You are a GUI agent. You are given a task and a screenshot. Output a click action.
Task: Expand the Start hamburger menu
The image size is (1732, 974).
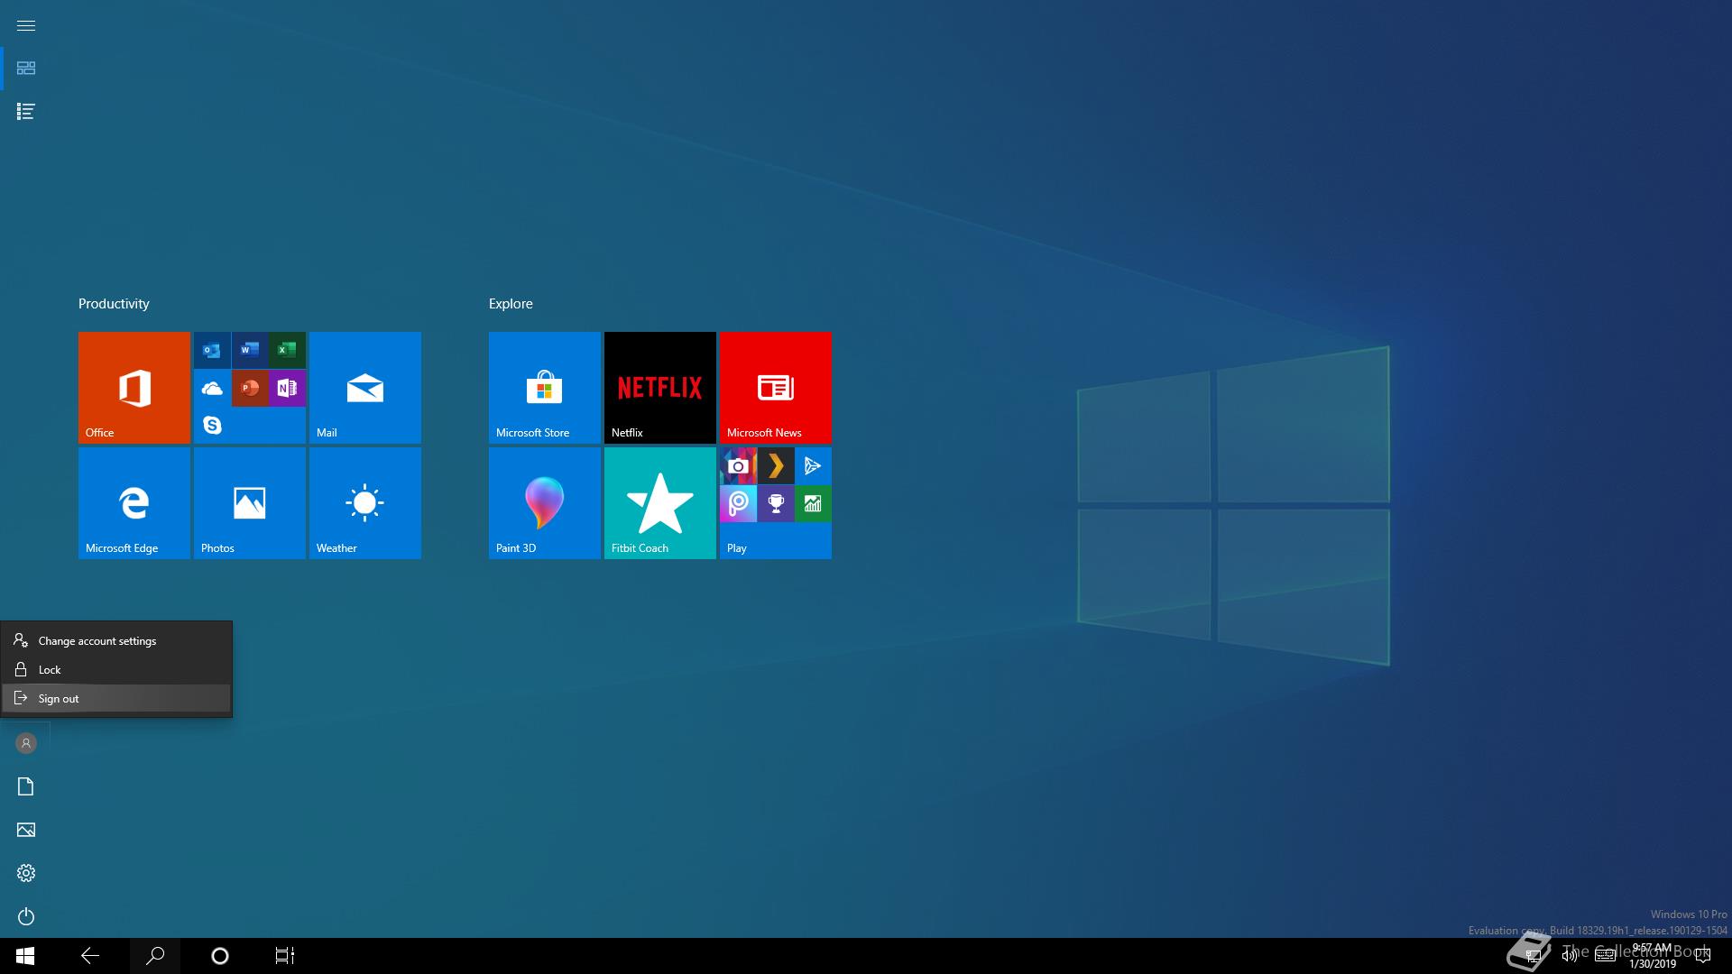[x=26, y=25]
